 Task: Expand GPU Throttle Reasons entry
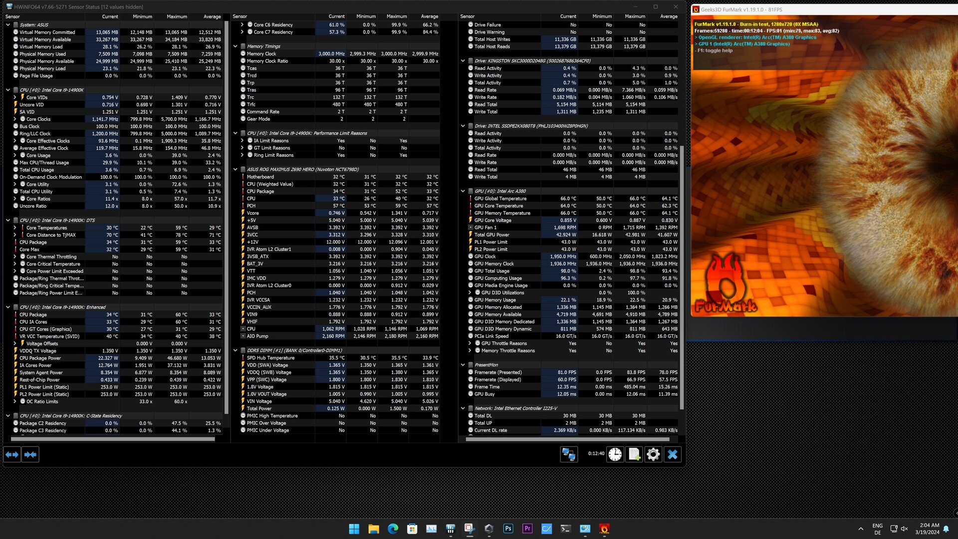pyautogui.click(x=470, y=343)
